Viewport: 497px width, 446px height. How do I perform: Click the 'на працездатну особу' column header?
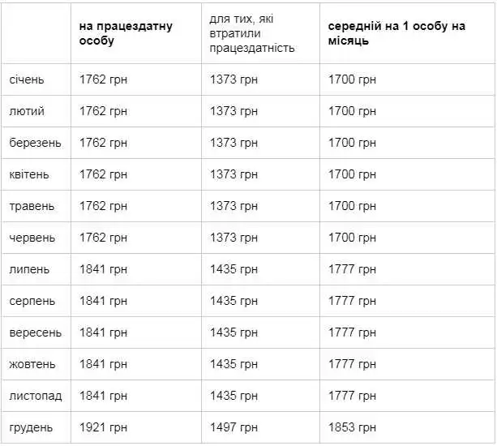[126, 33]
